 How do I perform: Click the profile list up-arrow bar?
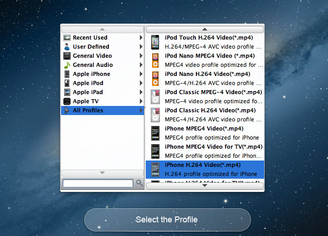[205, 30]
